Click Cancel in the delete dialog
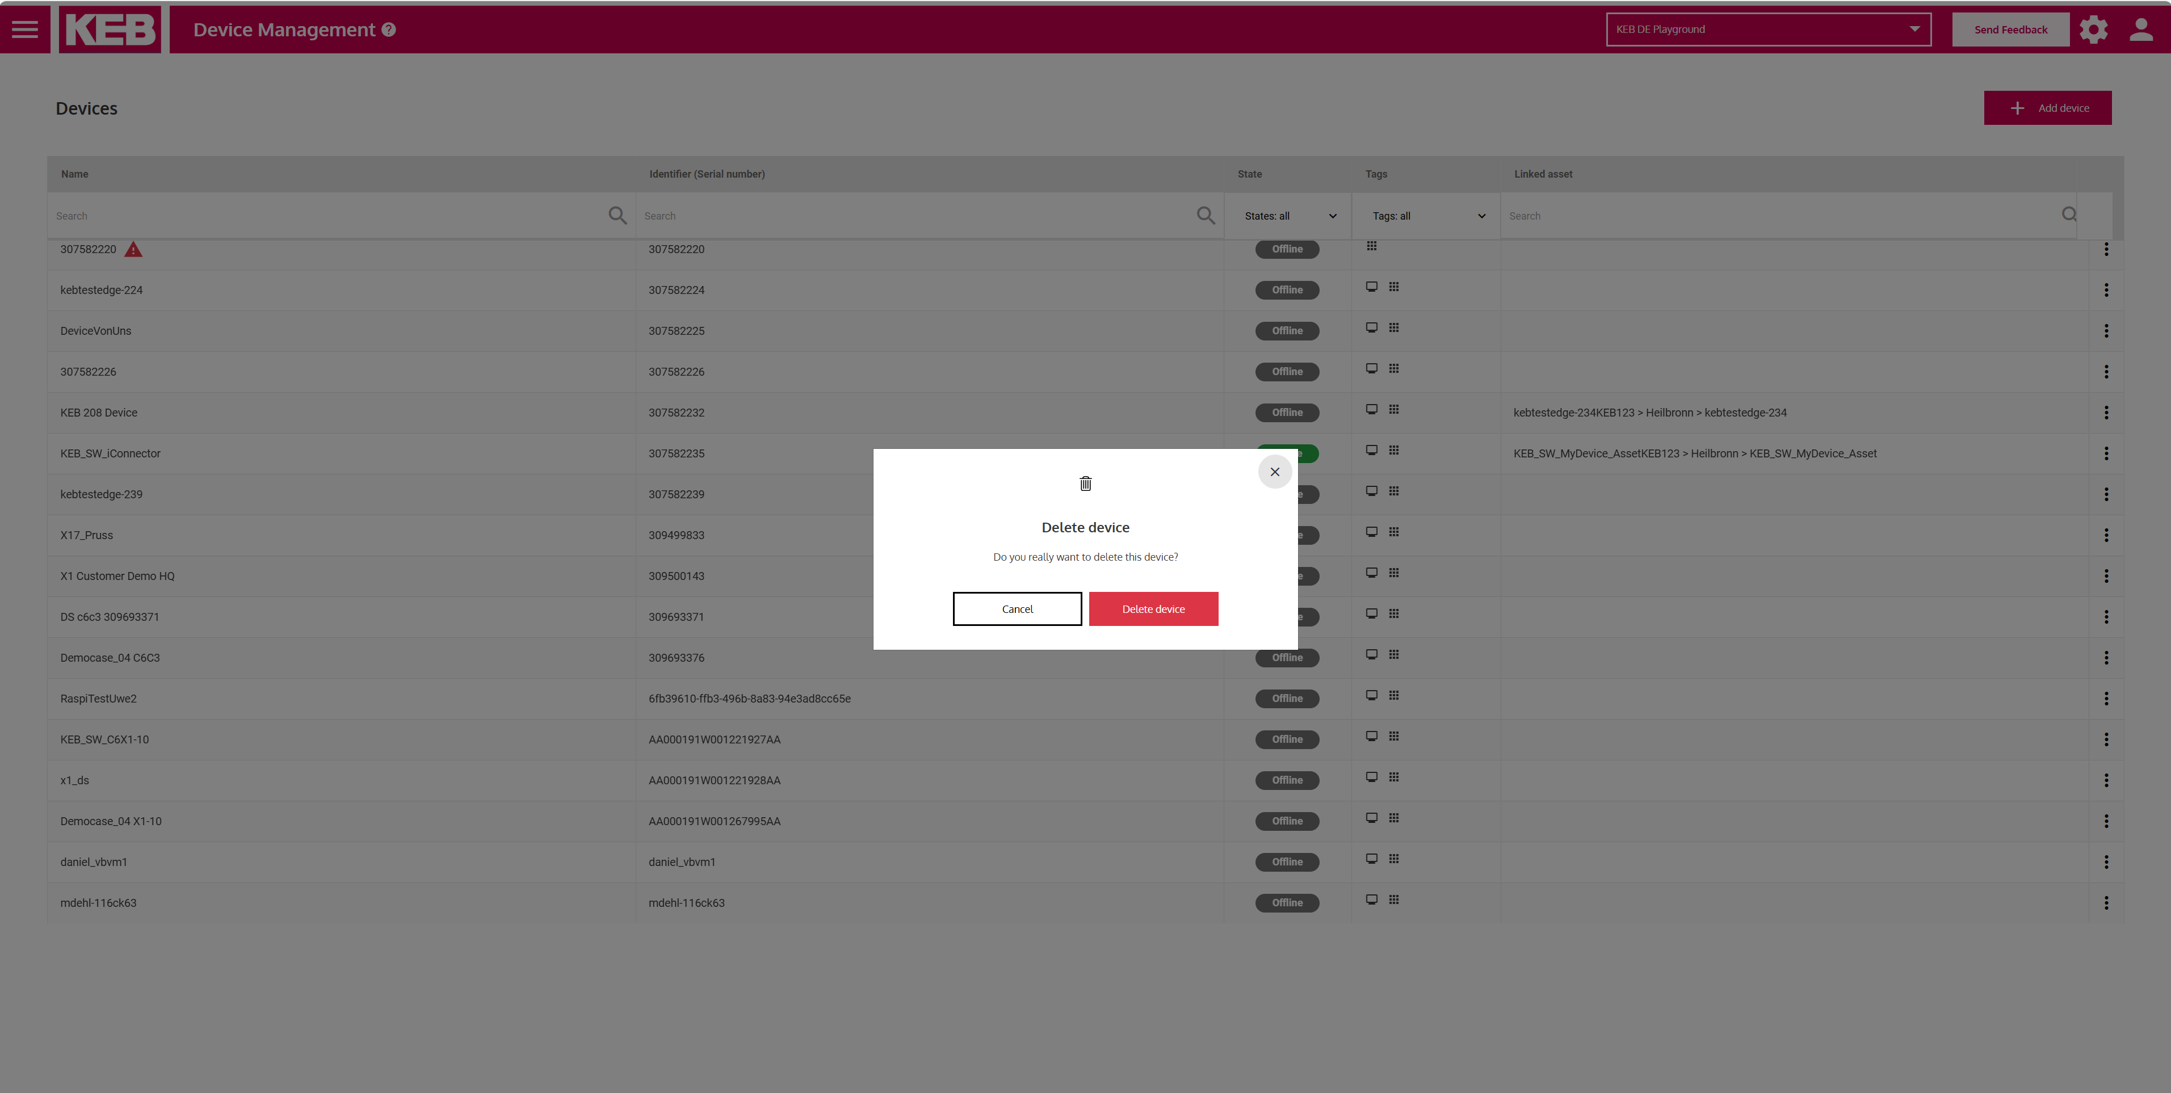The width and height of the screenshot is (2171, 1093). [x=1017, y=608]
